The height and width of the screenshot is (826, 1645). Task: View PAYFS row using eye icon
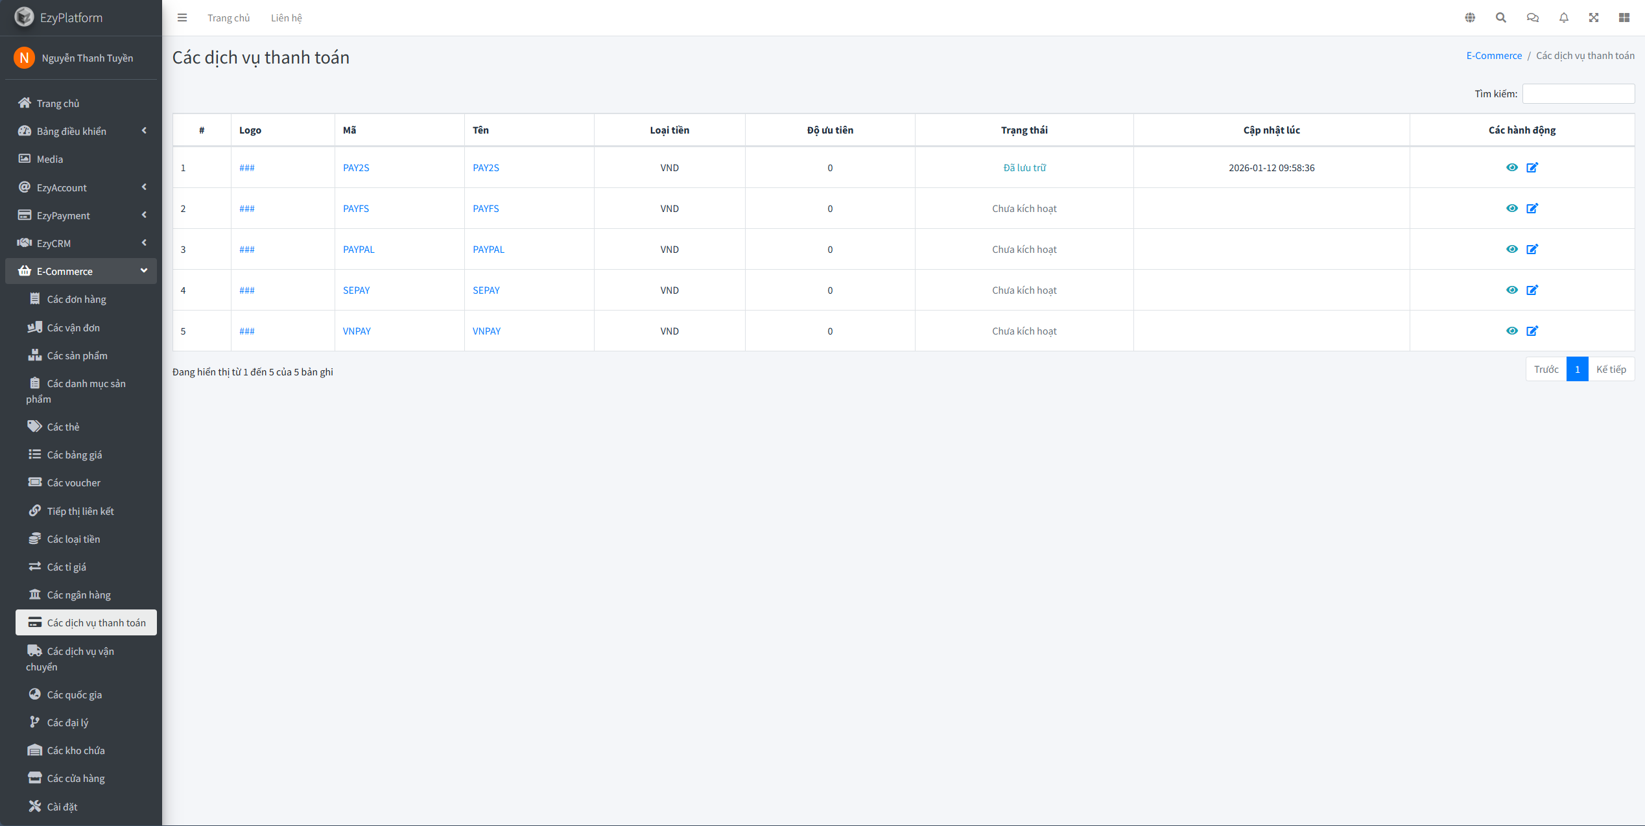[1511, 208]
